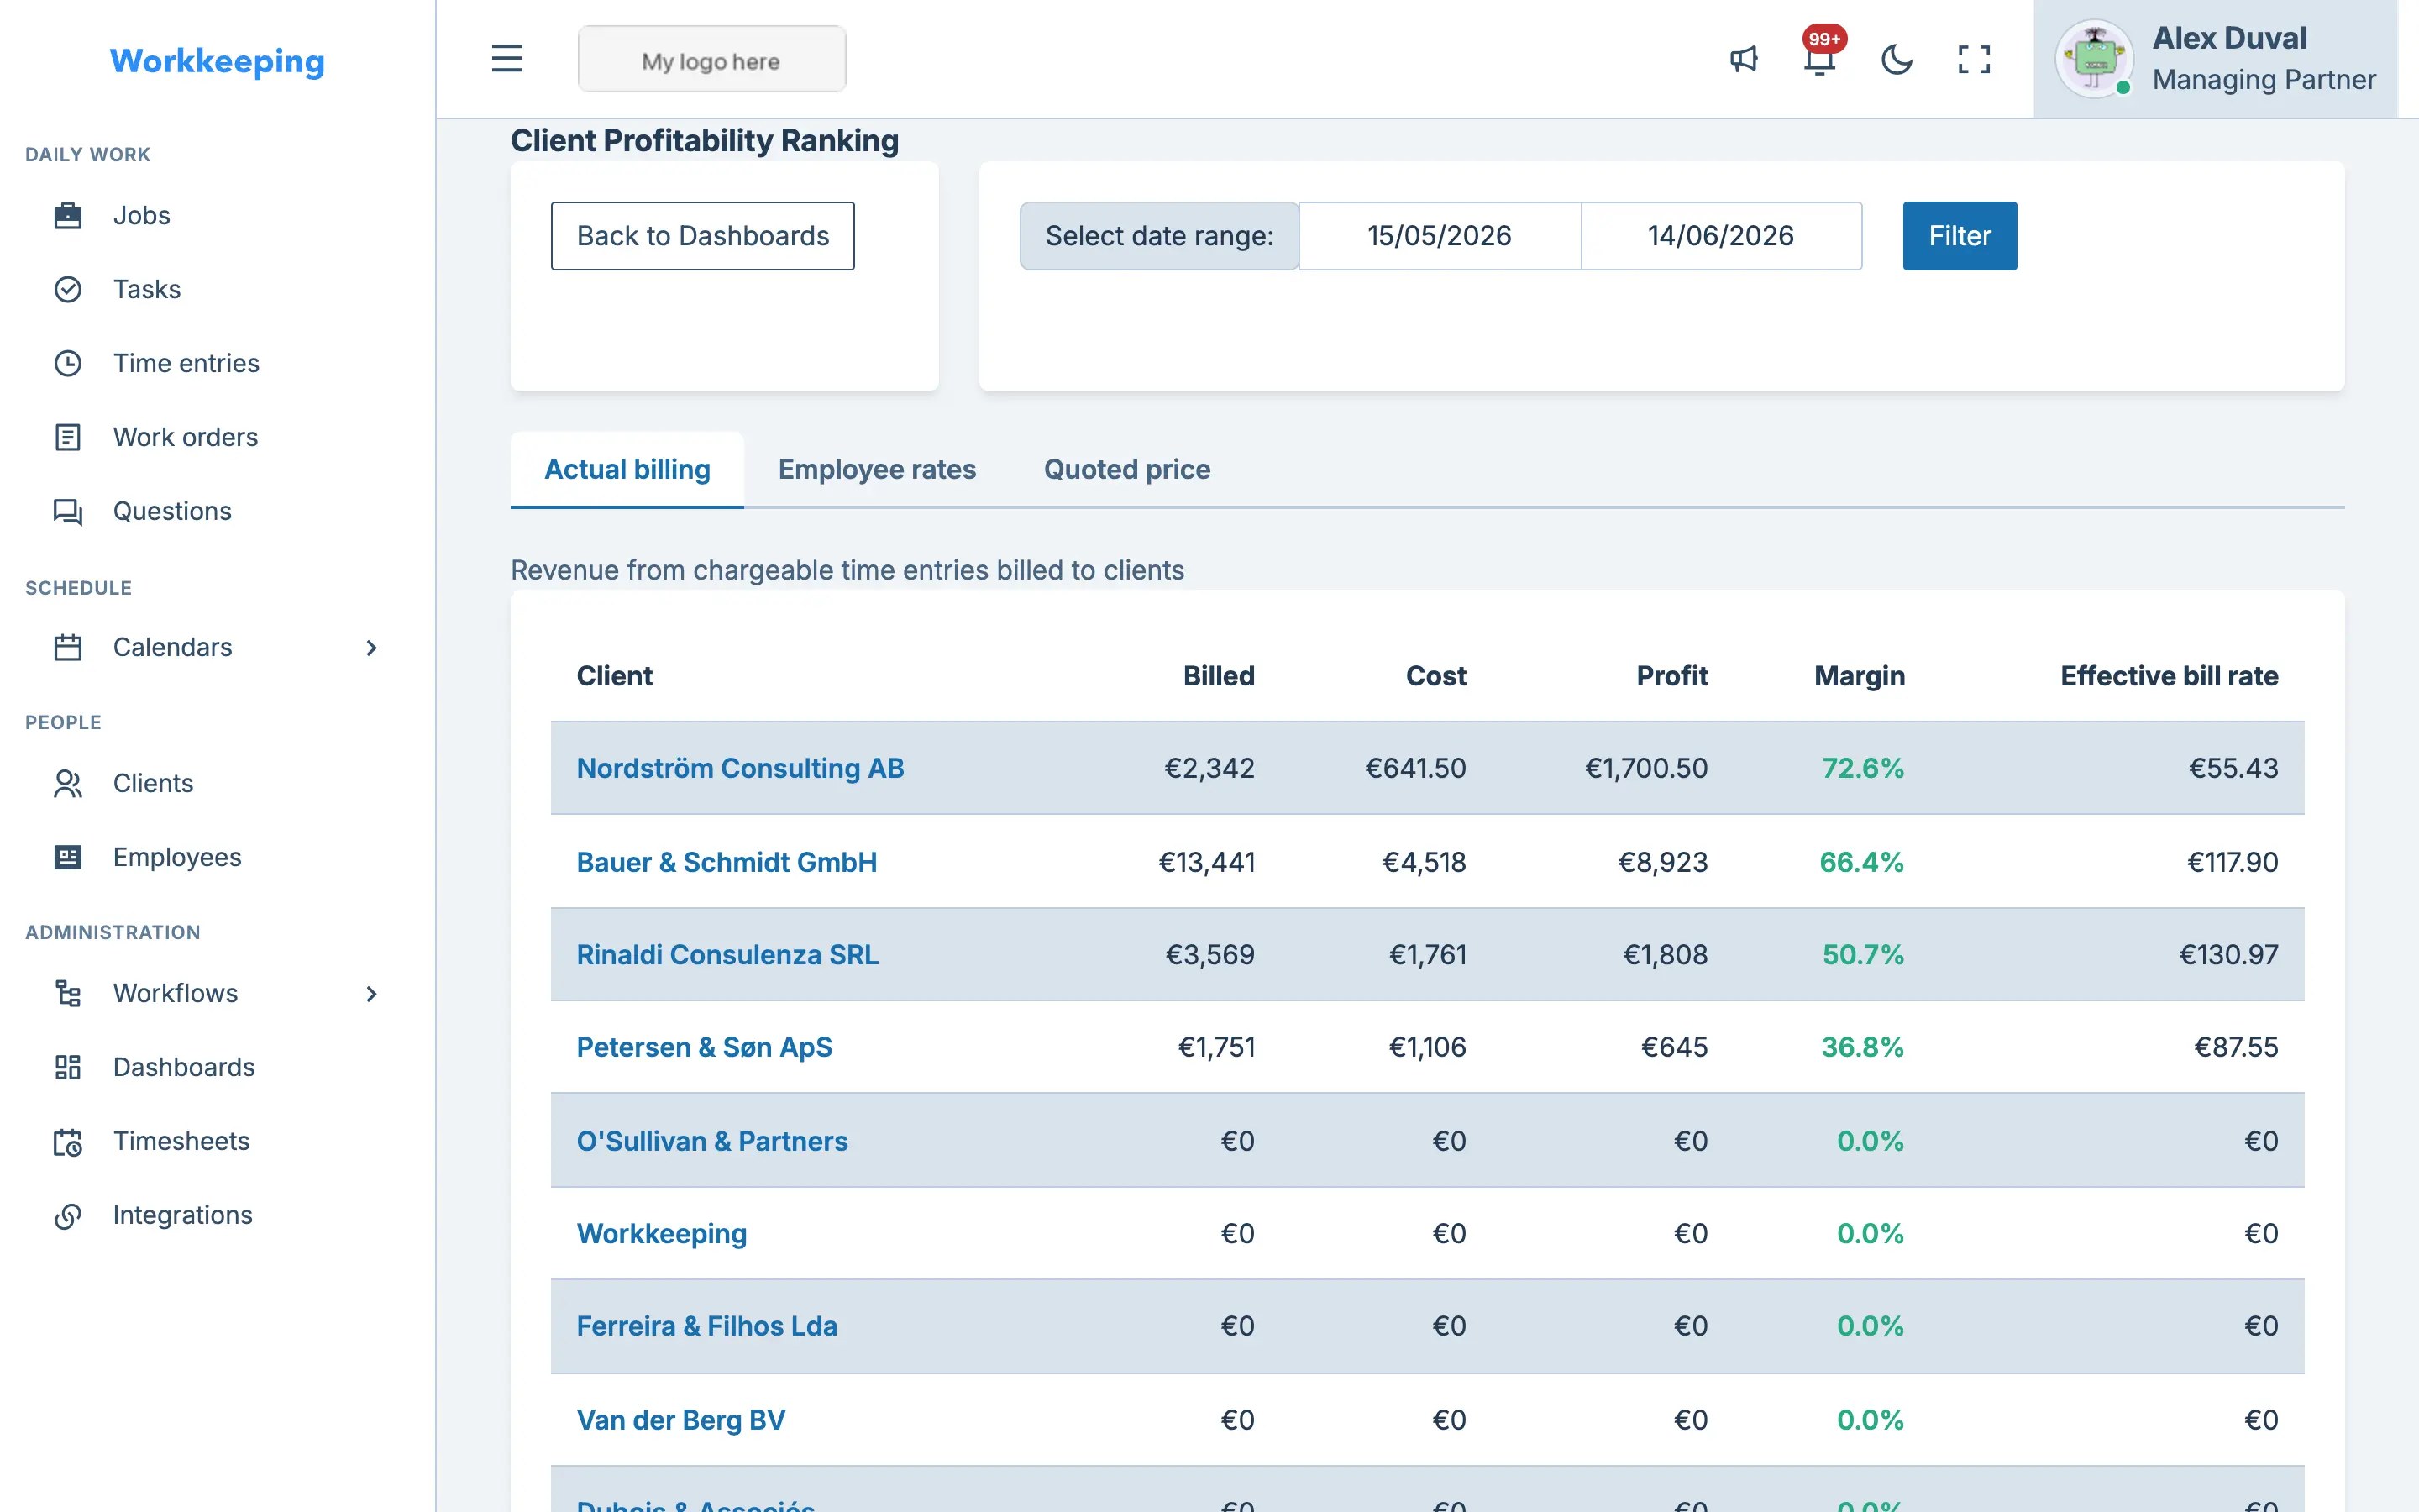
Task: Click the Tasks checkmark circle icon
Action: (x=67, y=289)
